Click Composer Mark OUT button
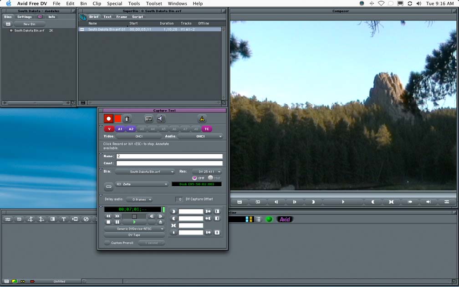The image size is (459, 287). 373,202
